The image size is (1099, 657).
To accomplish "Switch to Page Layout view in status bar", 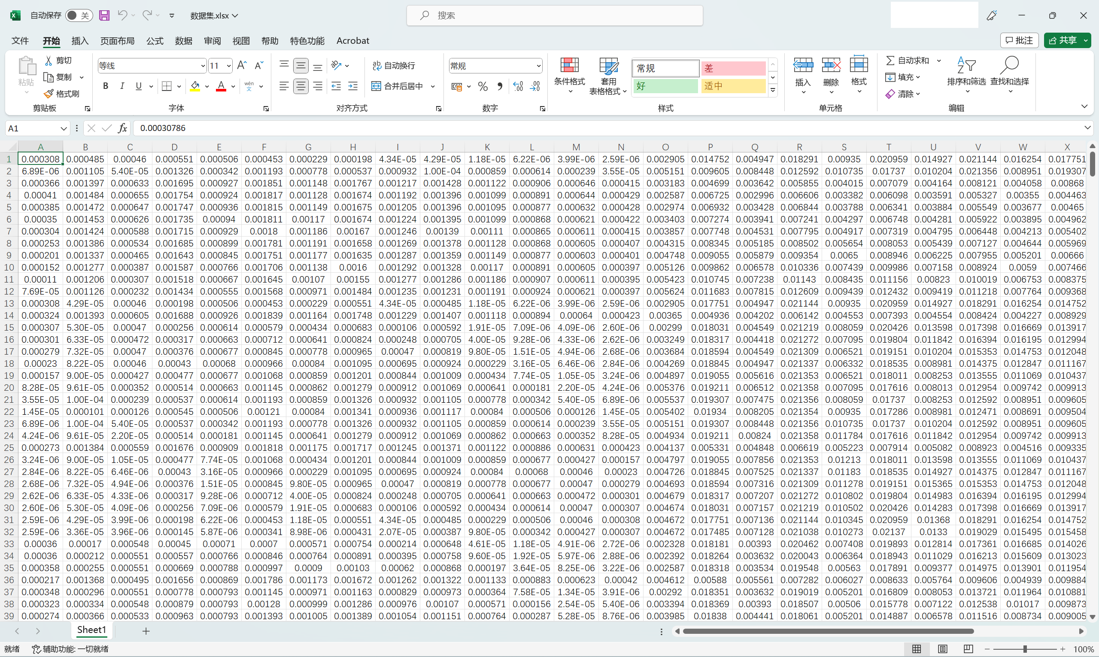I will point(942,648).
